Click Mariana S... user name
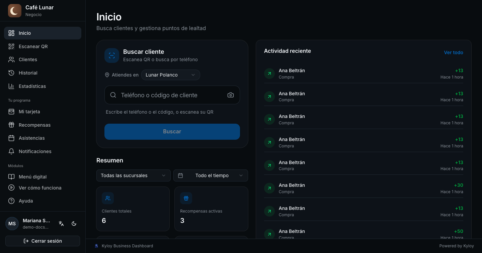Image resolution: width=482 pixels, height=253 pixels. [36, 221]
